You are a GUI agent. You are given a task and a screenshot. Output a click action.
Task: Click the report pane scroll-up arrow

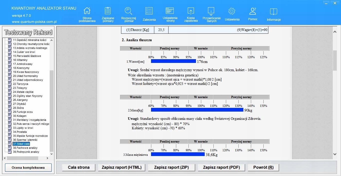pyautogui.click(x=335, y=32)
